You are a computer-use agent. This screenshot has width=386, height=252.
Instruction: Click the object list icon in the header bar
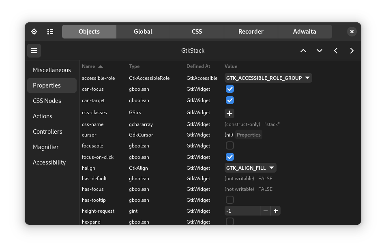click(x=50, y=31)
